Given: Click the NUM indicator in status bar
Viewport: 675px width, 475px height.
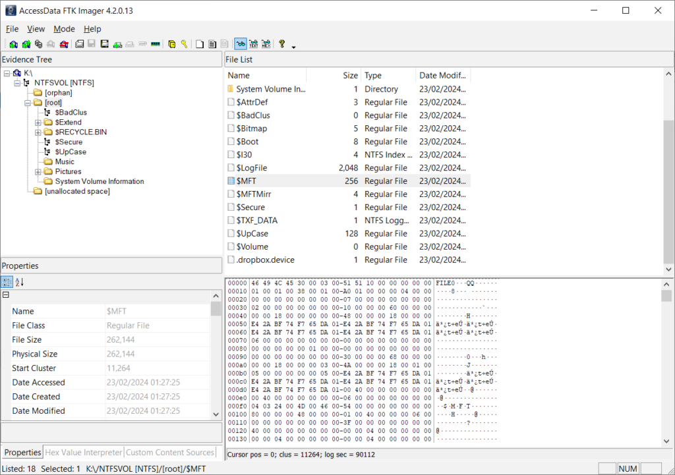Looking at the screenshot, I should click(628, 468).
